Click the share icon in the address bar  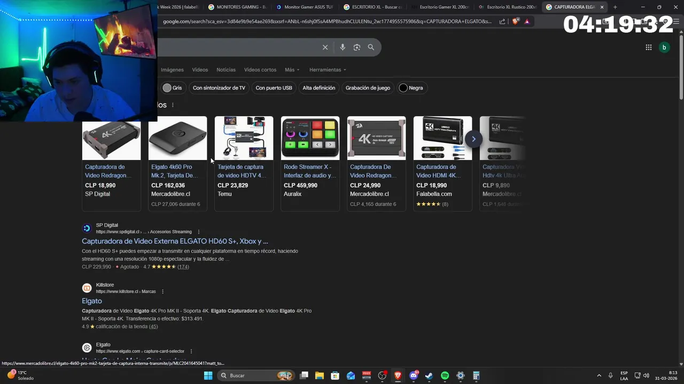(502, 21)
